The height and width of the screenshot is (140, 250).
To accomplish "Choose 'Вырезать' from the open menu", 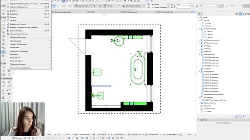I will (29, 10).
